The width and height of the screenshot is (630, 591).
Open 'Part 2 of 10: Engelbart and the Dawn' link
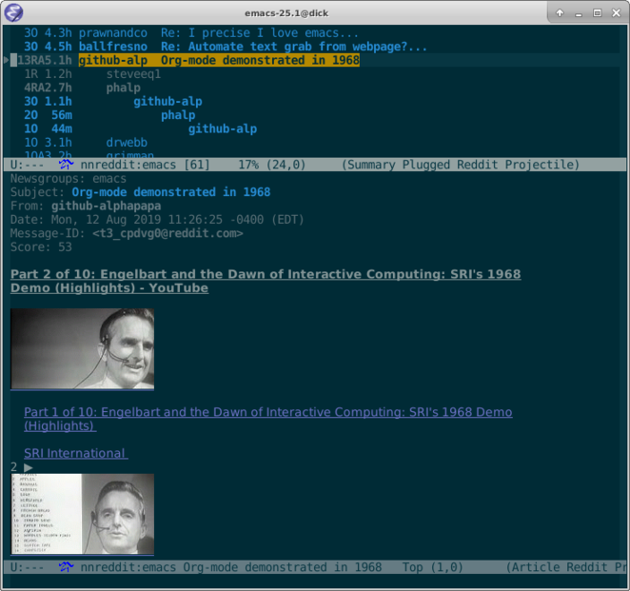coord(266,281)
